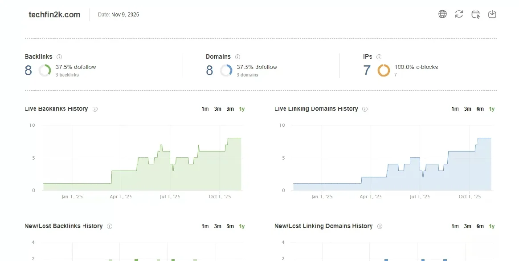
Task: Set New/Lost Linking Domains History range to 1m
Action: point(455,226)
